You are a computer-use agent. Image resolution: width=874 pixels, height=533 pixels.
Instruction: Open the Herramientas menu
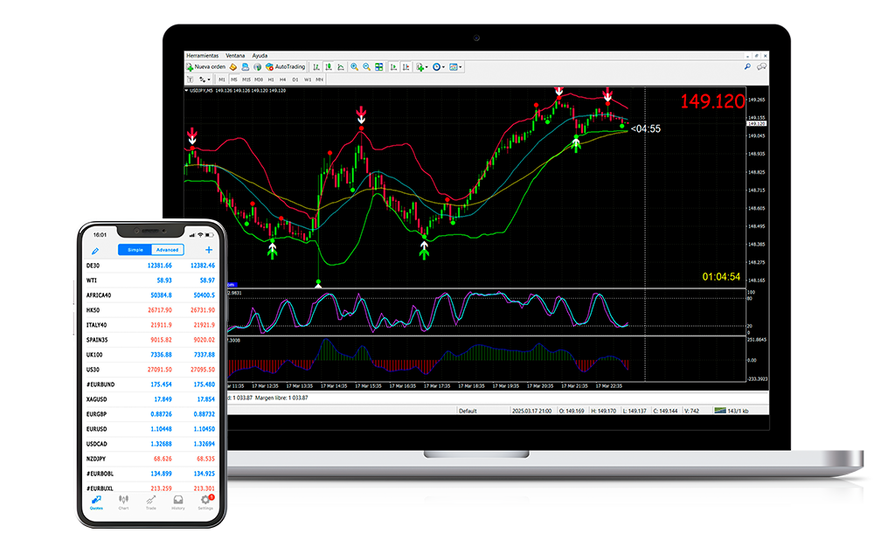point(202,55)
